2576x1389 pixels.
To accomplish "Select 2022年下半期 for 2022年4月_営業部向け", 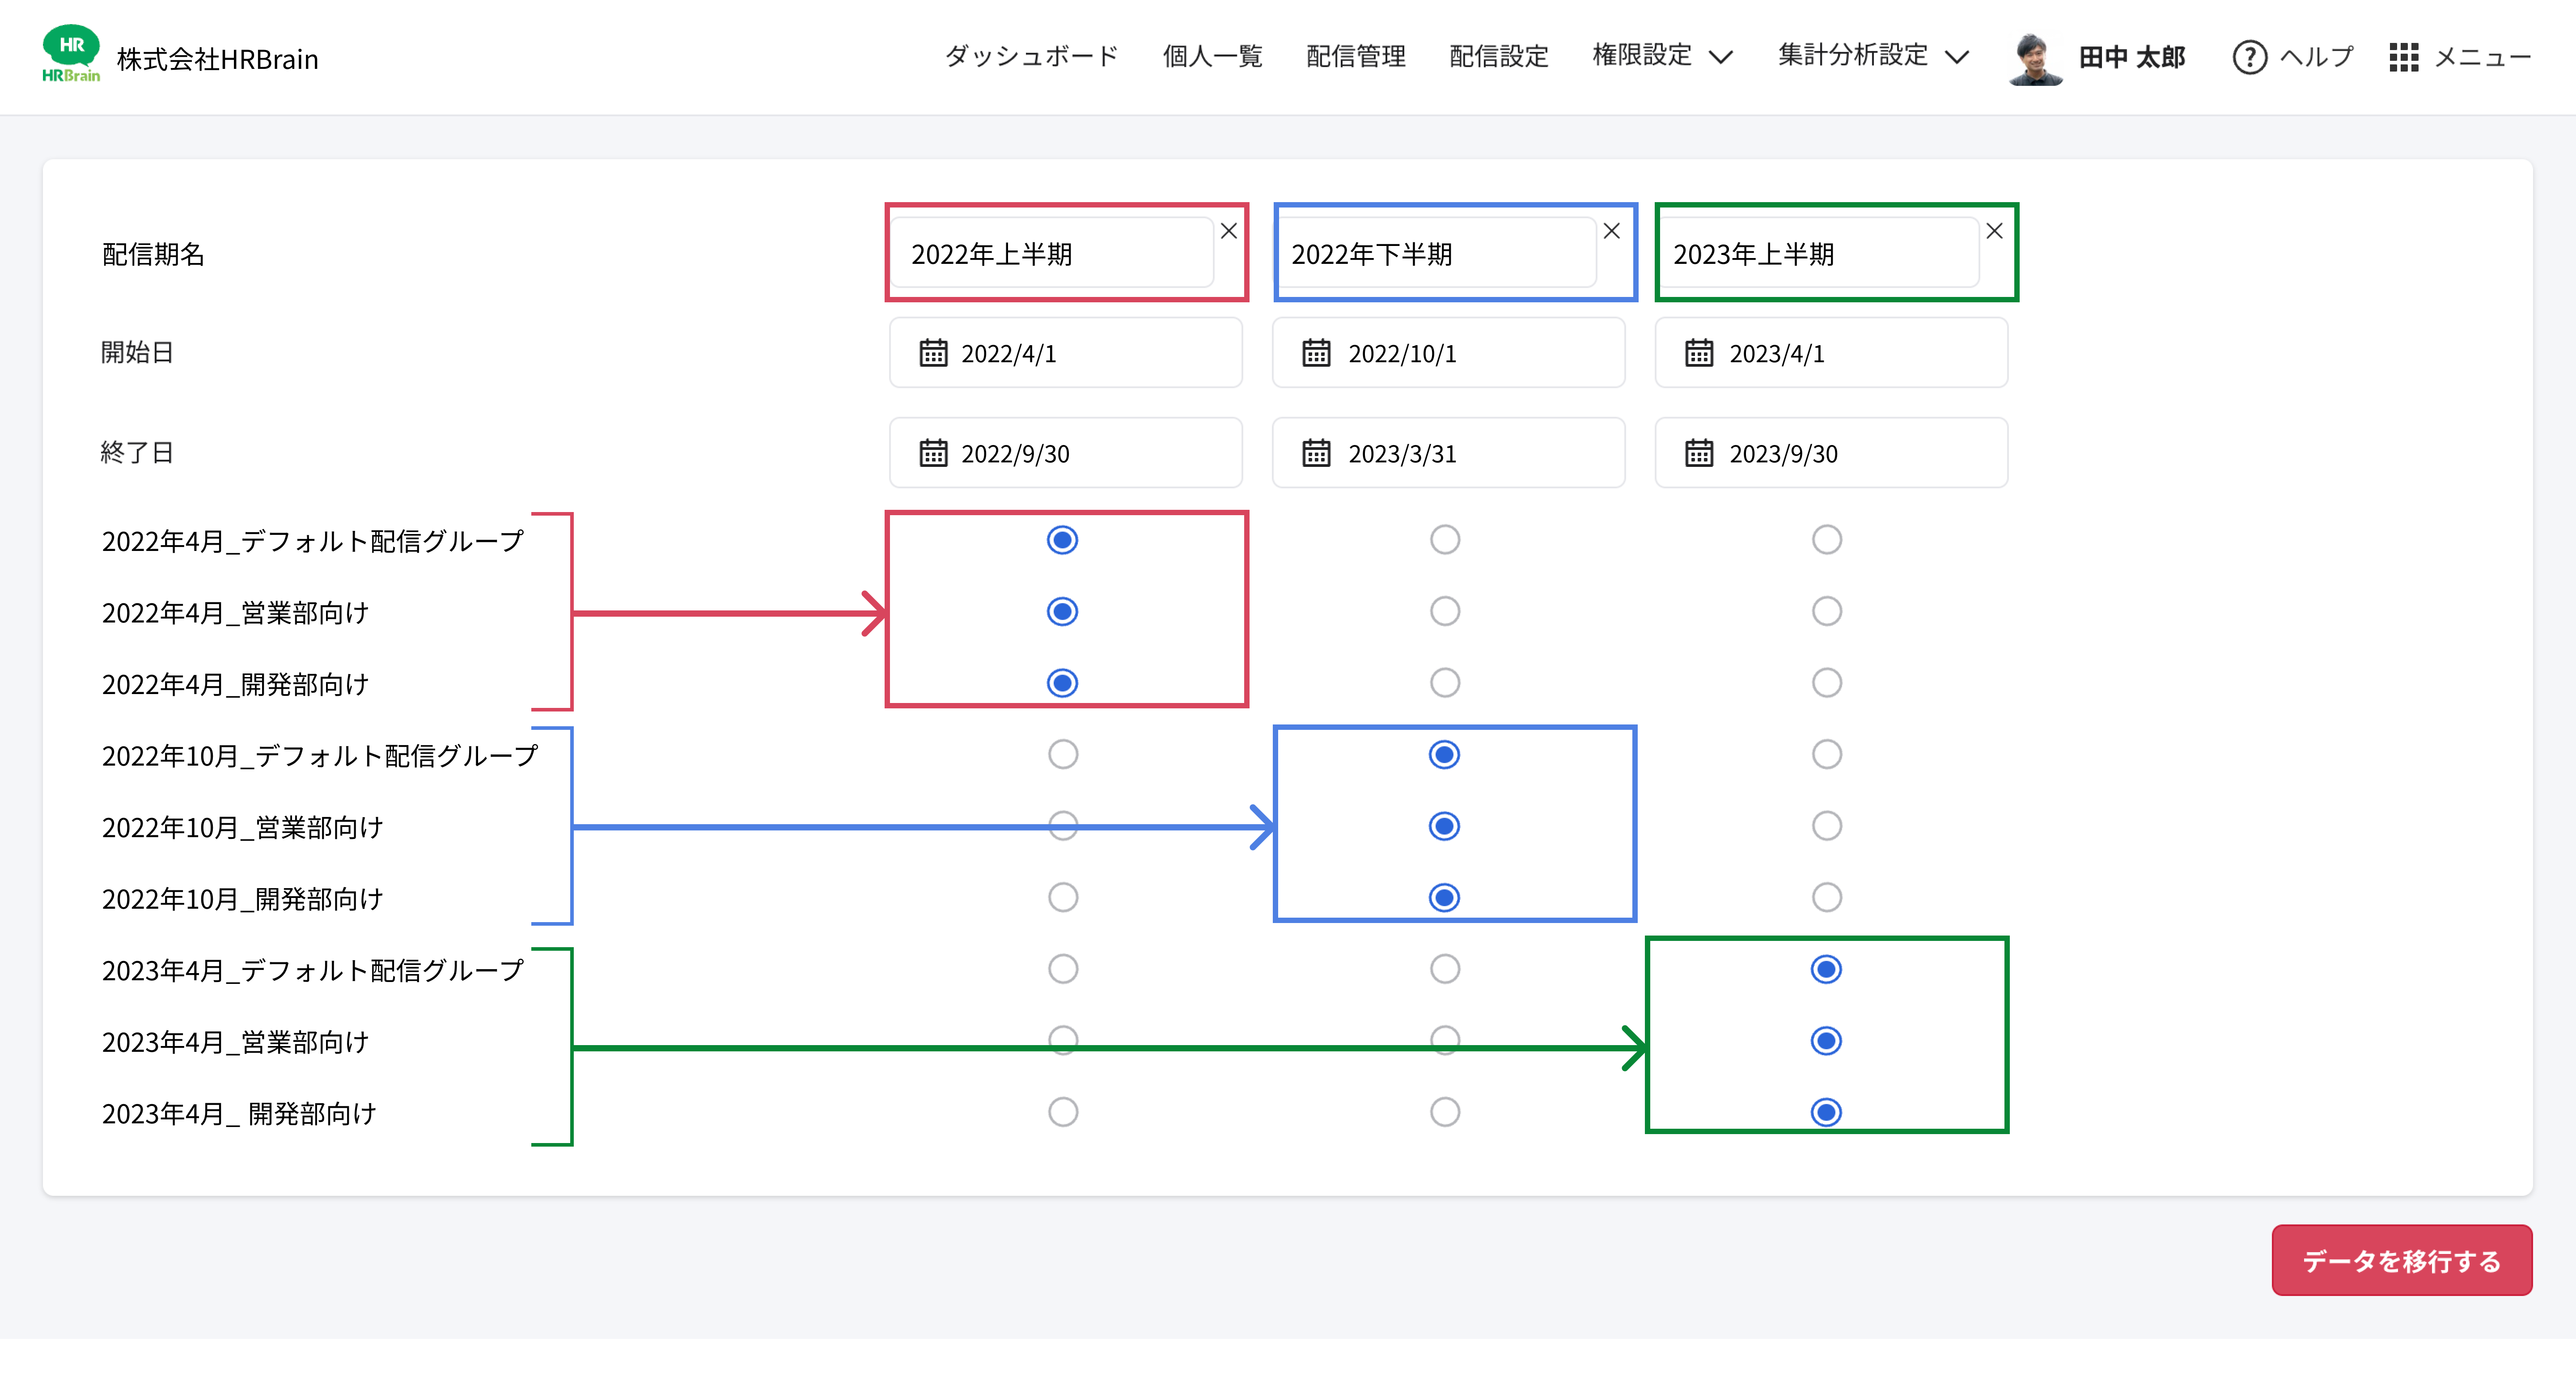I will click(1444, 611).
